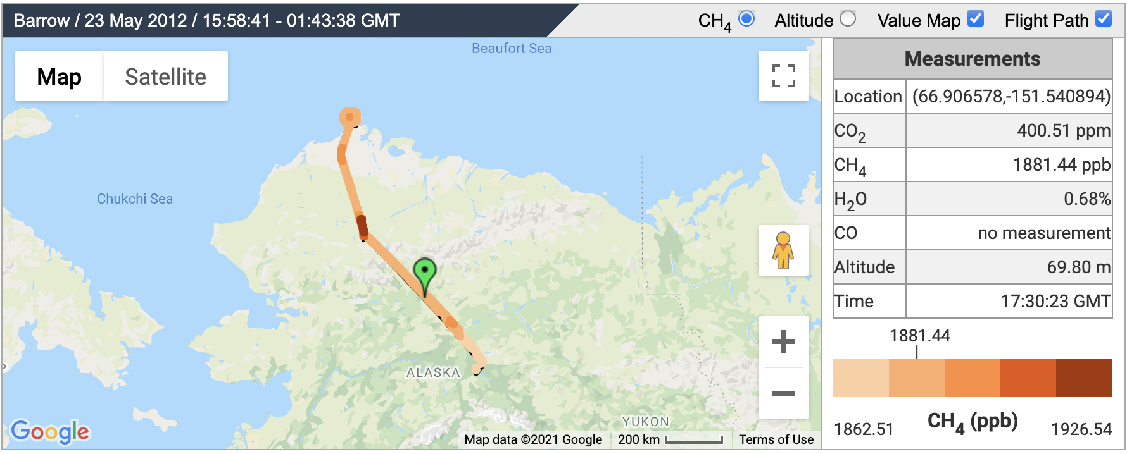Uncheck the Flight Path checkbox
The height and width of the screenshot is (454, 1127).
click(x=1104, y=19)
